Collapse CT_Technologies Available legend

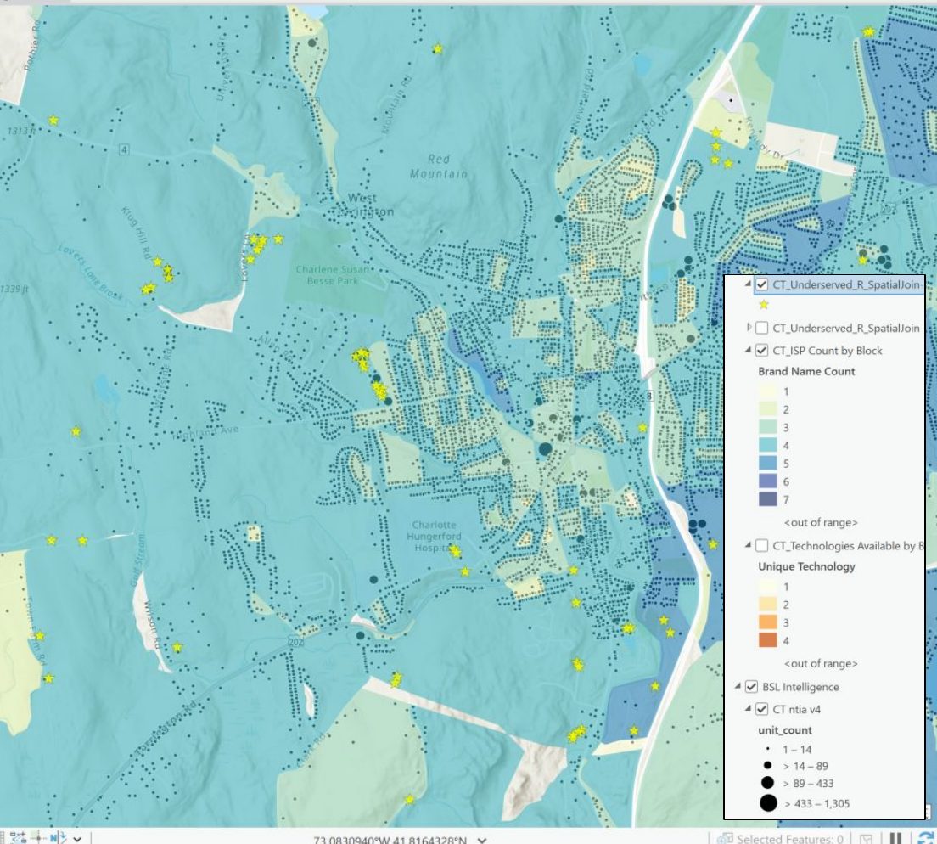(x=749, y=545)
